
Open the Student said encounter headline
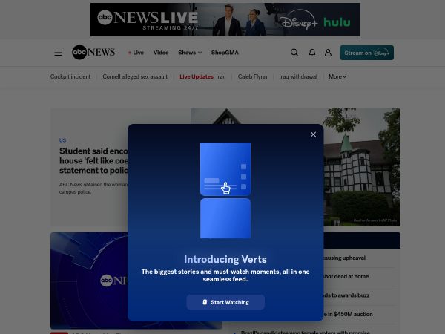(93, 160)
